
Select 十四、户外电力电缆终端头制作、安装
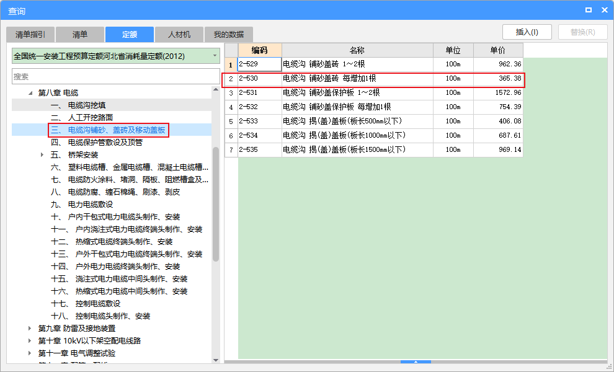tap(115, 266)
